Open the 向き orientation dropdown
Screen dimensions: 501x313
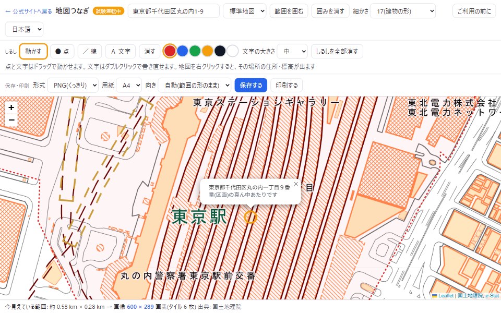coord(195,85)
